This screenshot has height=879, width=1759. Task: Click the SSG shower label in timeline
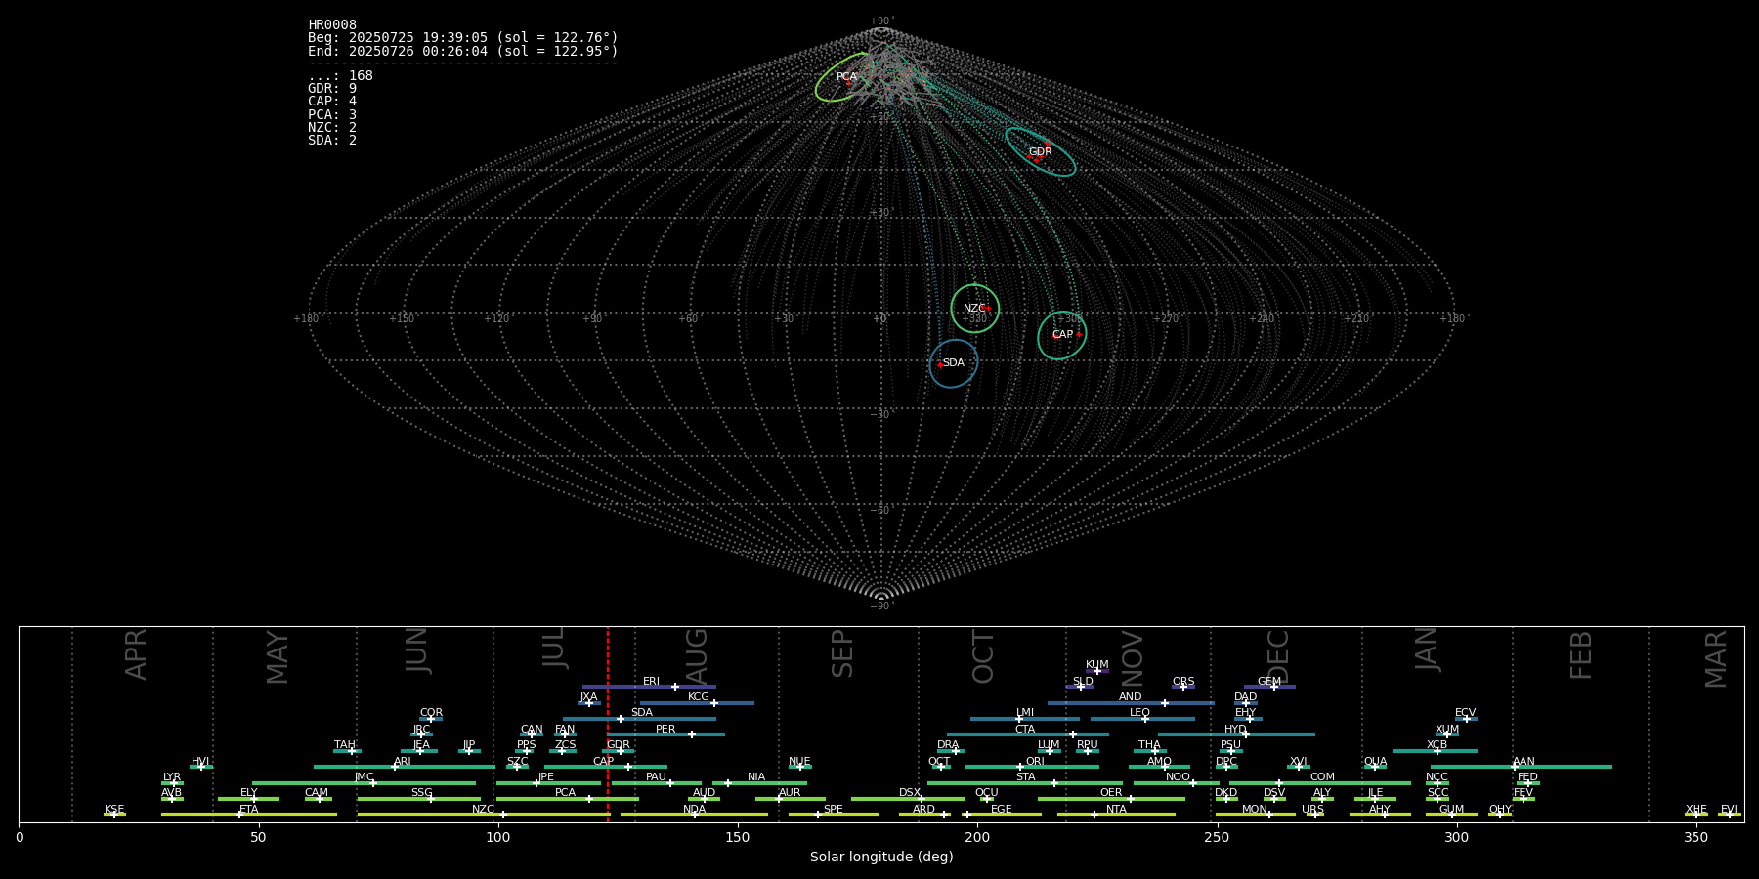pyautogui.click(x=421, y=793)
